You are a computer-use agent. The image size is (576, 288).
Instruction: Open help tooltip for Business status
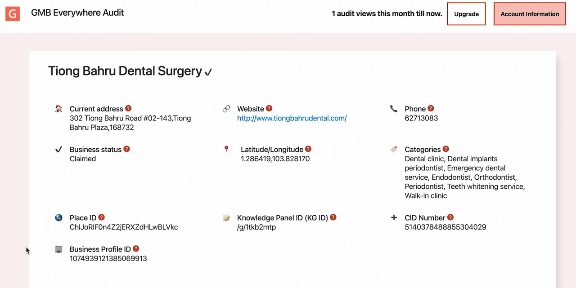pyautogui.click(x=127, y=149)
